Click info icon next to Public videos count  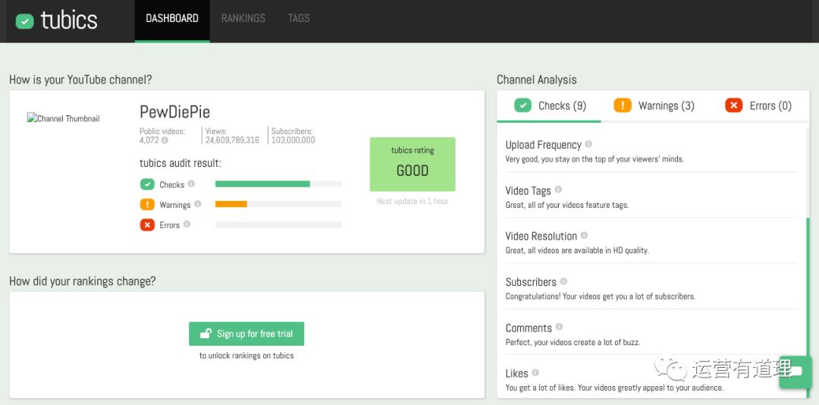pos(165,140)
